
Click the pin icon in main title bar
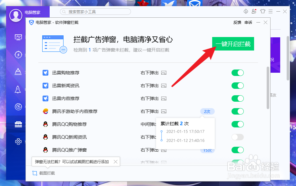click(246, 12)
